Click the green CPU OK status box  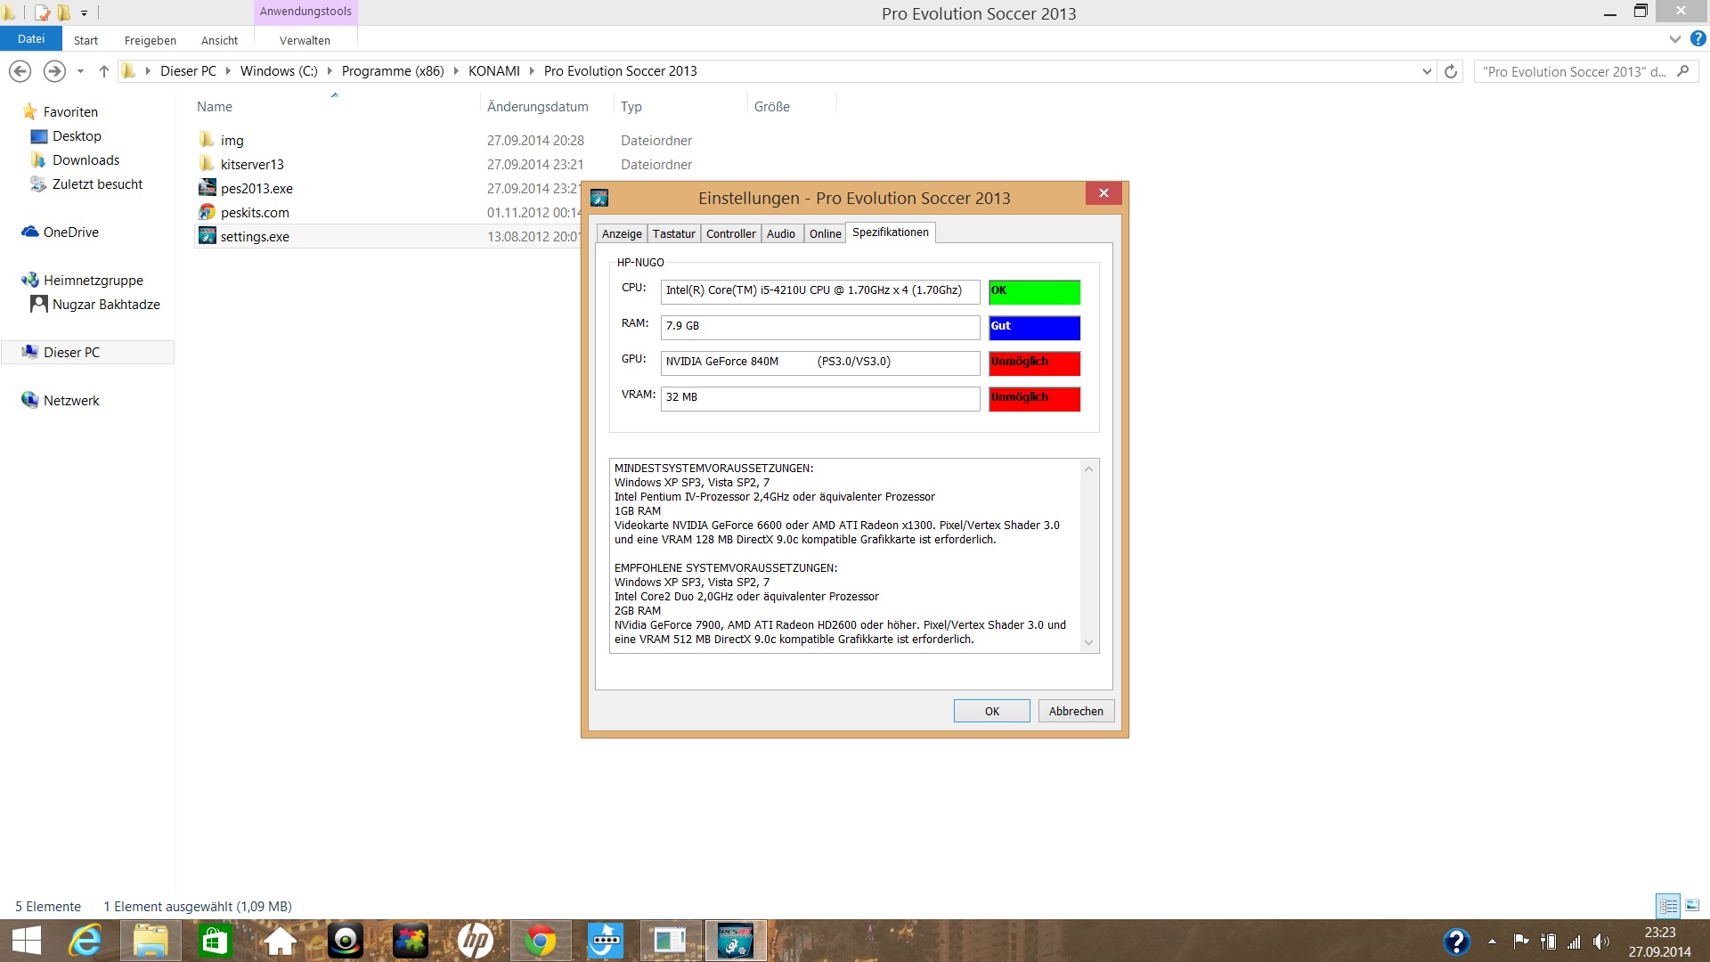(x=1034, y=292)
